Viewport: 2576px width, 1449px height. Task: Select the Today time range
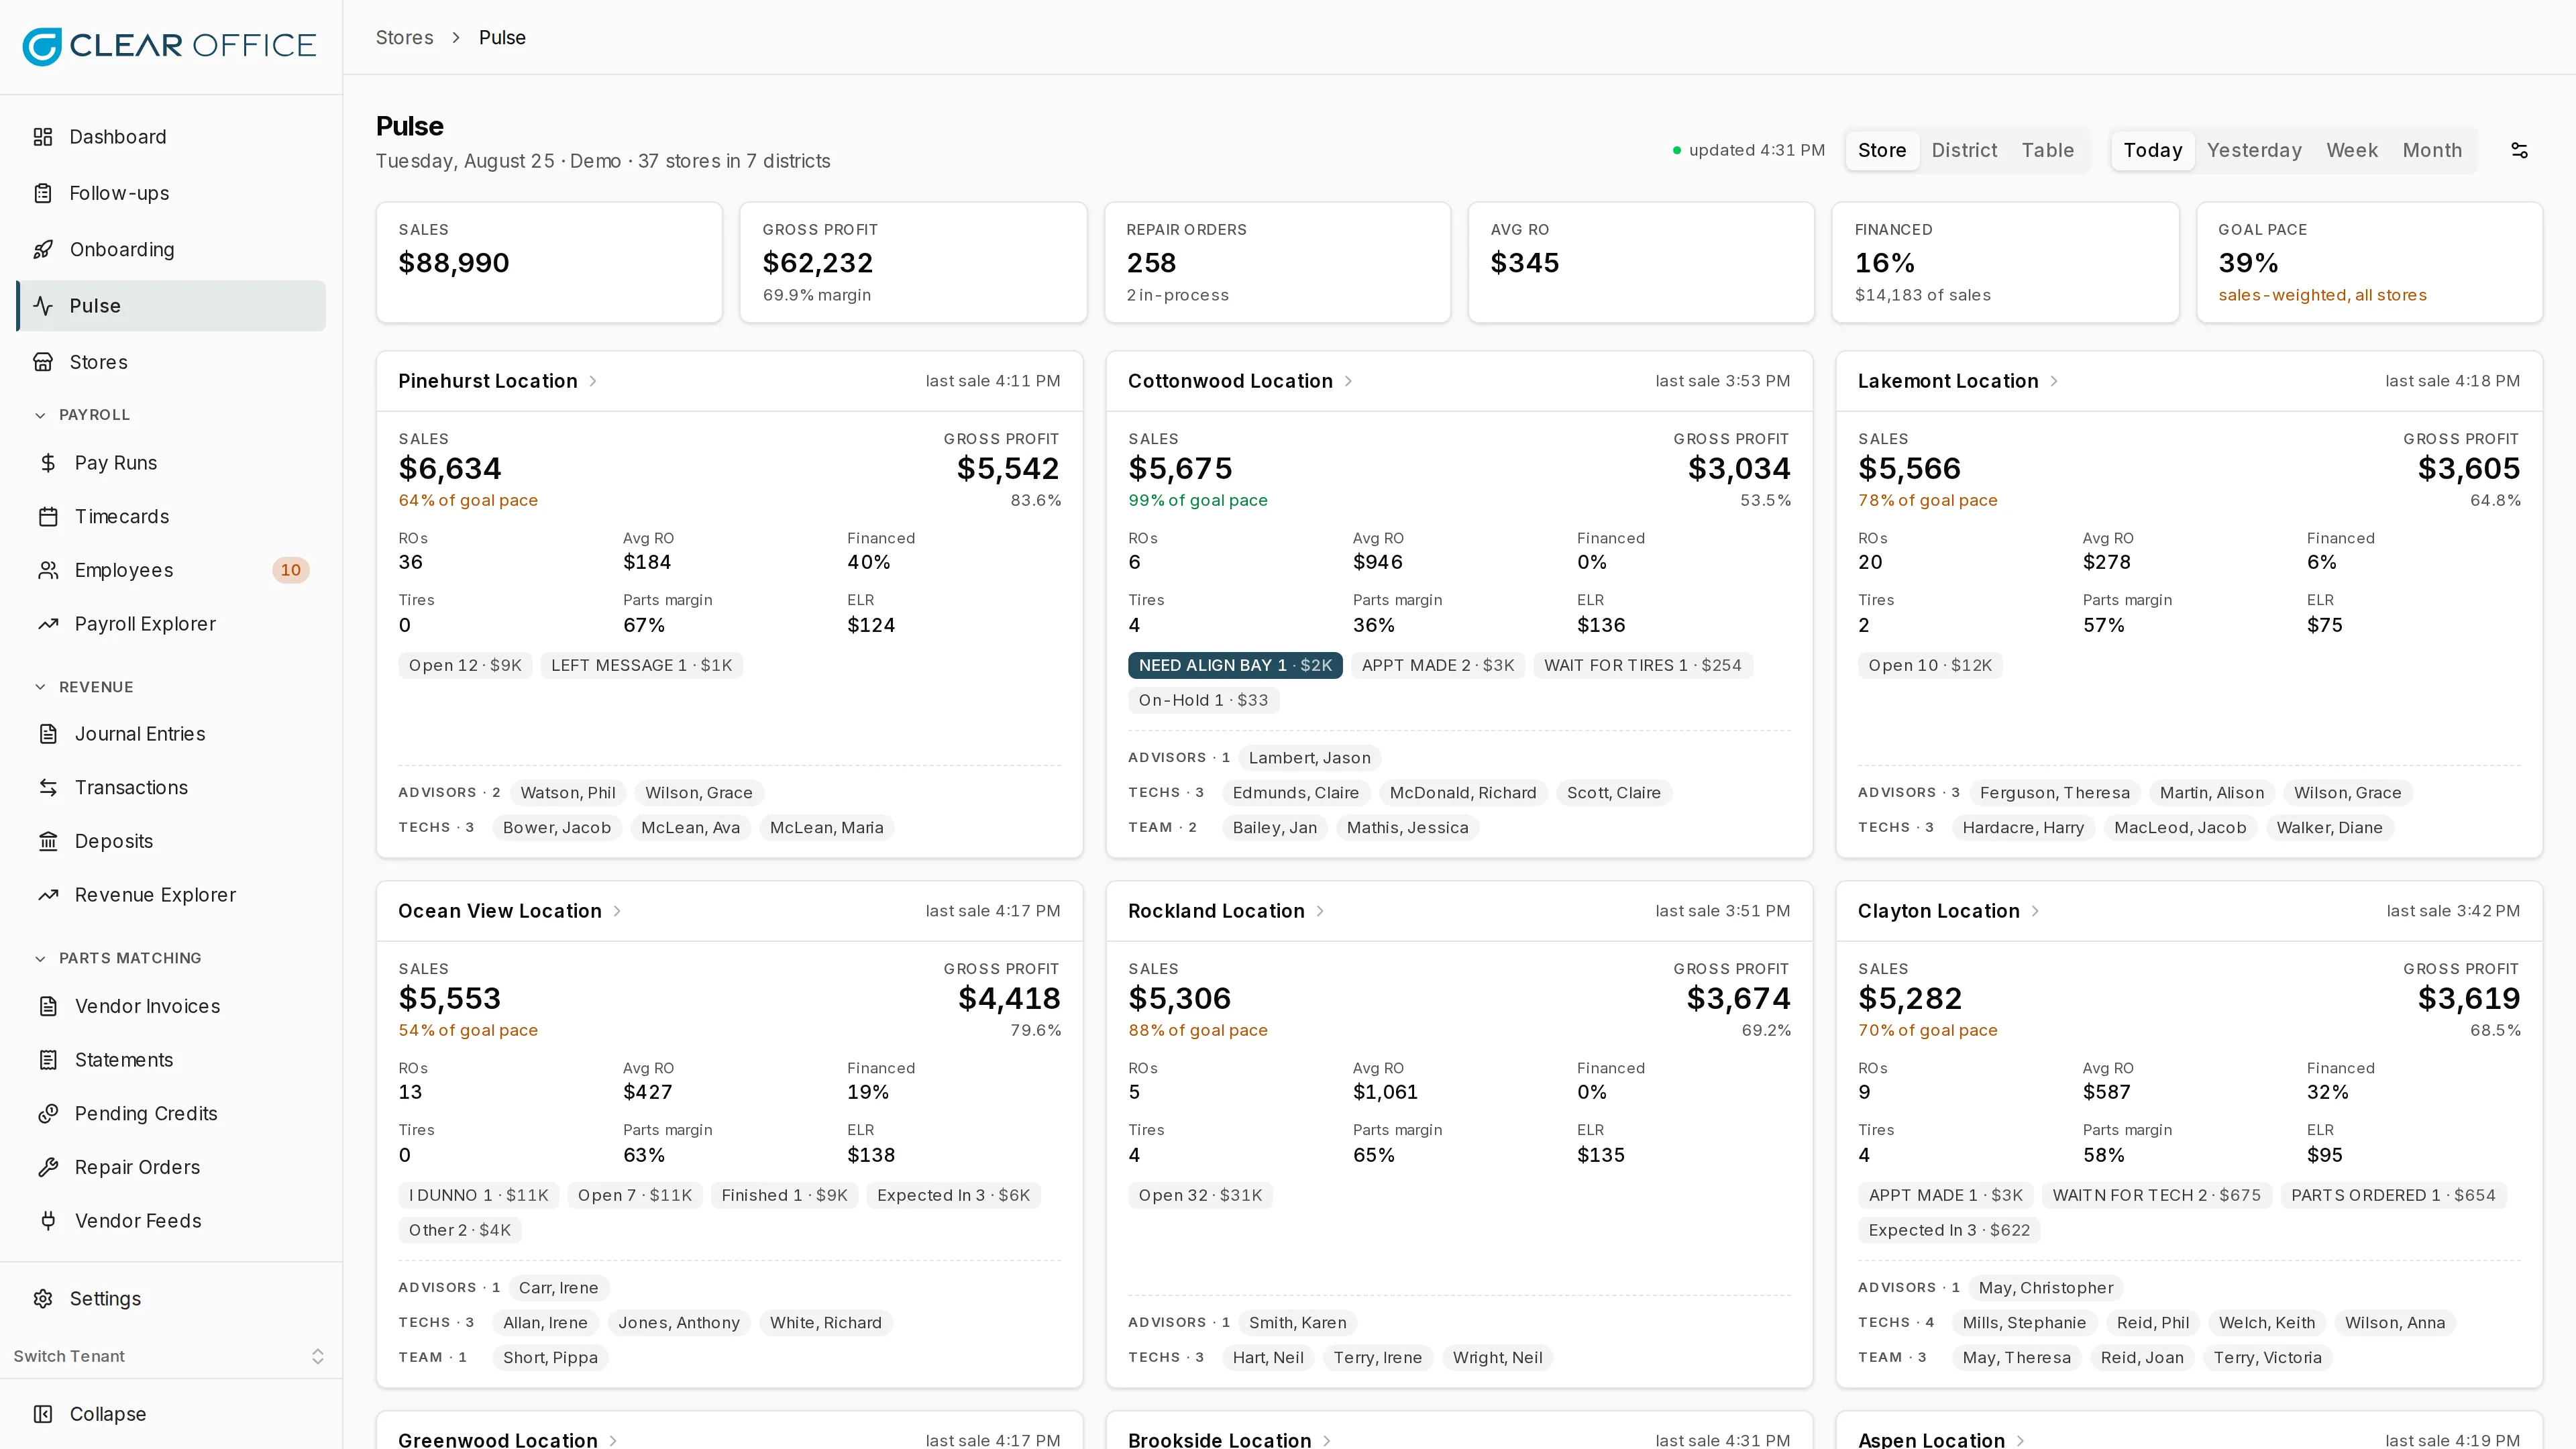tap(2153, 150)
